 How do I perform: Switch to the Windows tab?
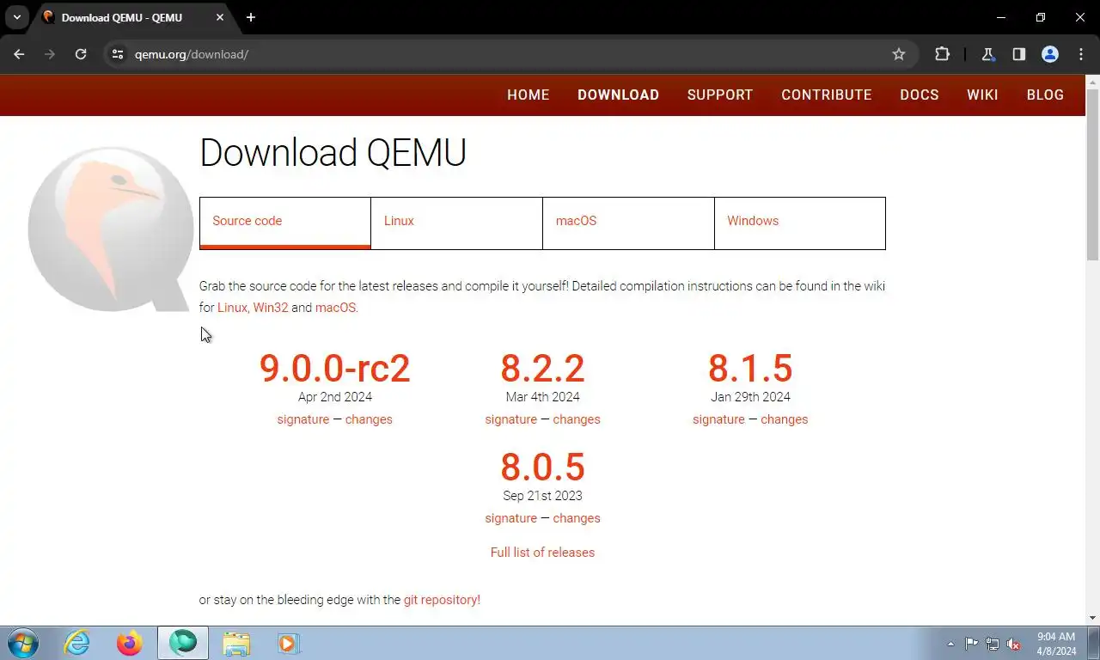pos(800,223)
